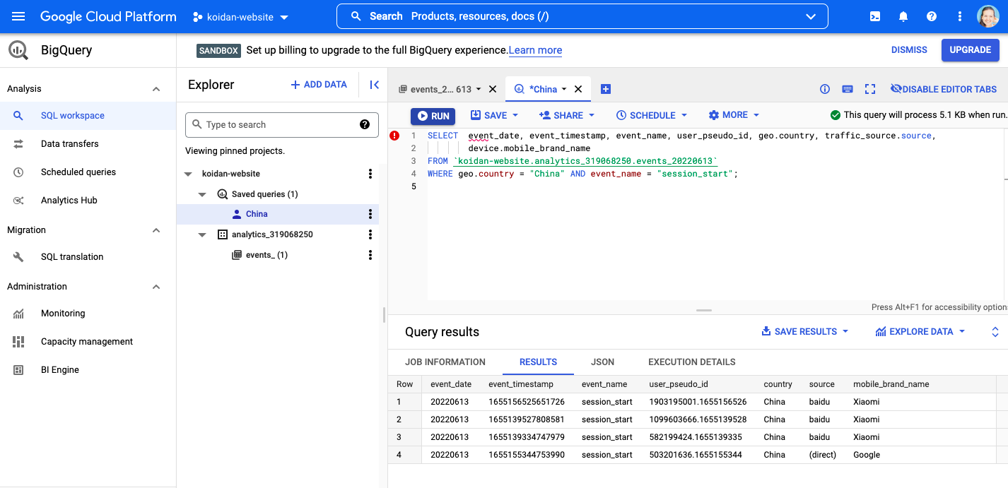Collapse the Explorer panel

point(375,85)
